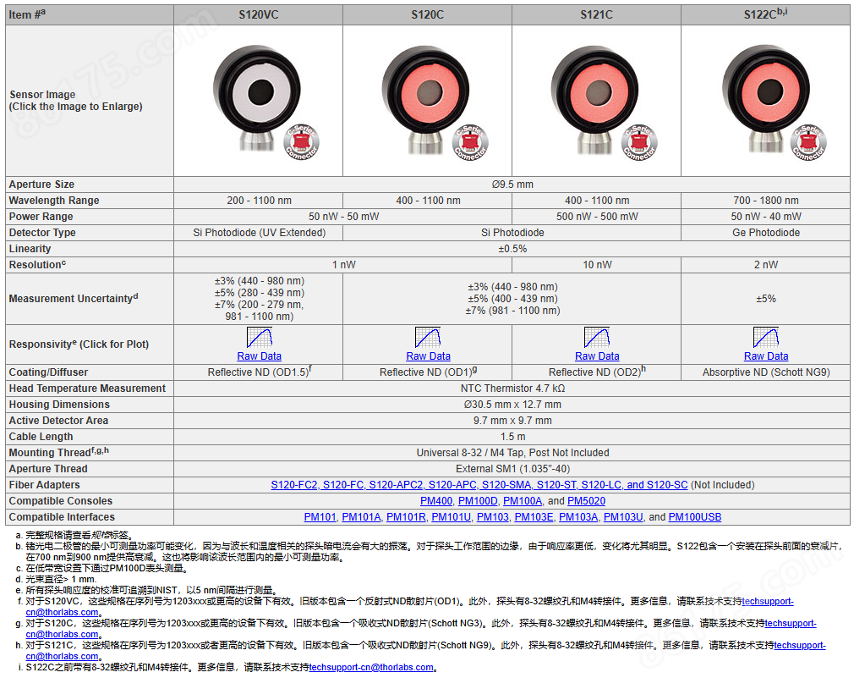Select the '500 nW - 500 mW' power cell
This screenshot has height=678, width=854.
[597, 217]
